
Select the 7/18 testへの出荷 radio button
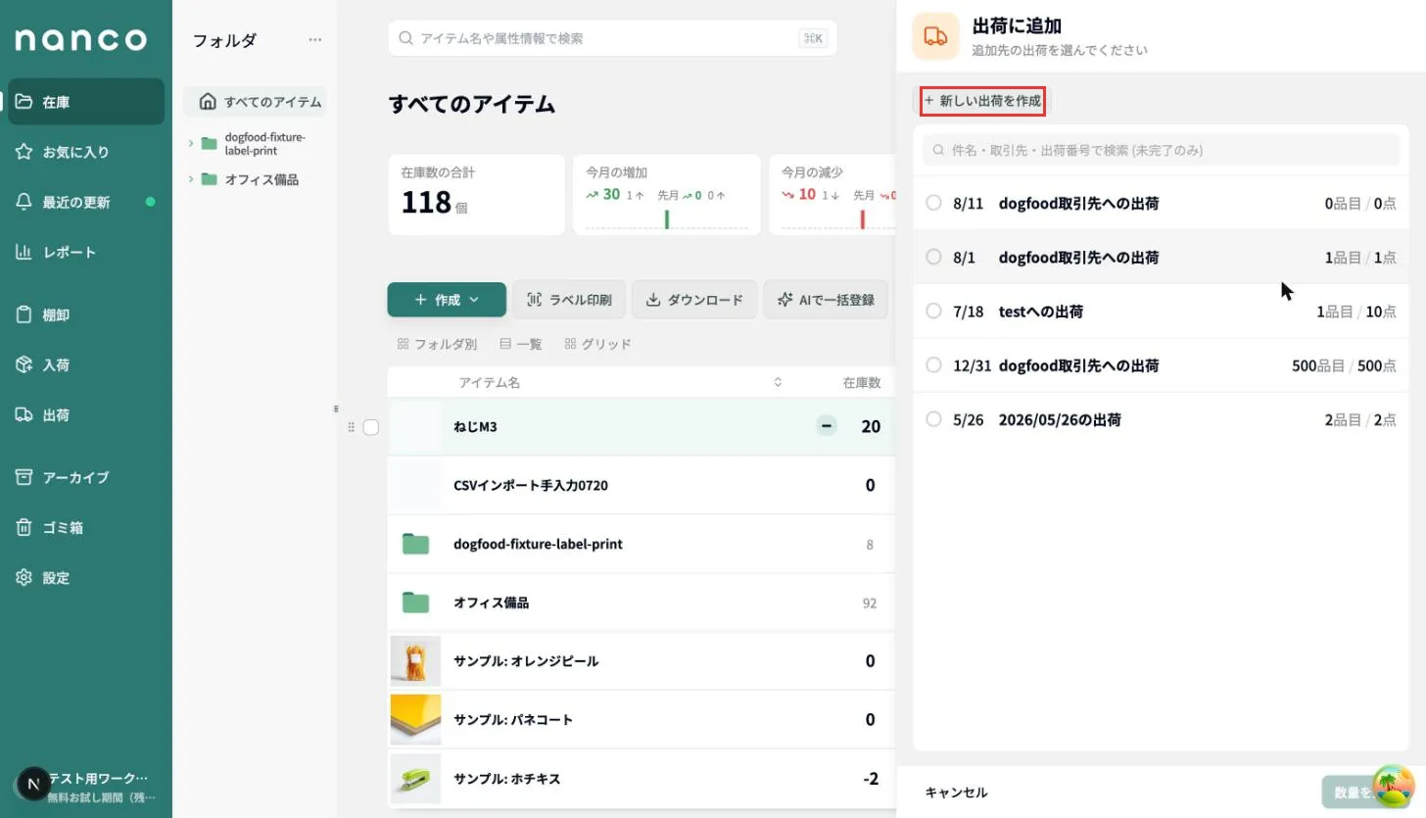(933, 311)
